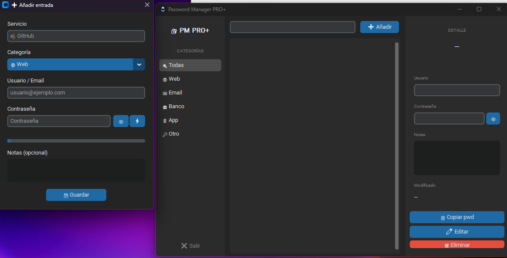Screen dimensions: 507x258
Task: Click the bank icon beside Banco
Action: tap(165, 107)
